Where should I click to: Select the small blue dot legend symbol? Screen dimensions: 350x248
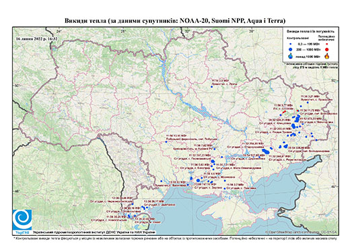pyautogui.click(x=291, y=44)
